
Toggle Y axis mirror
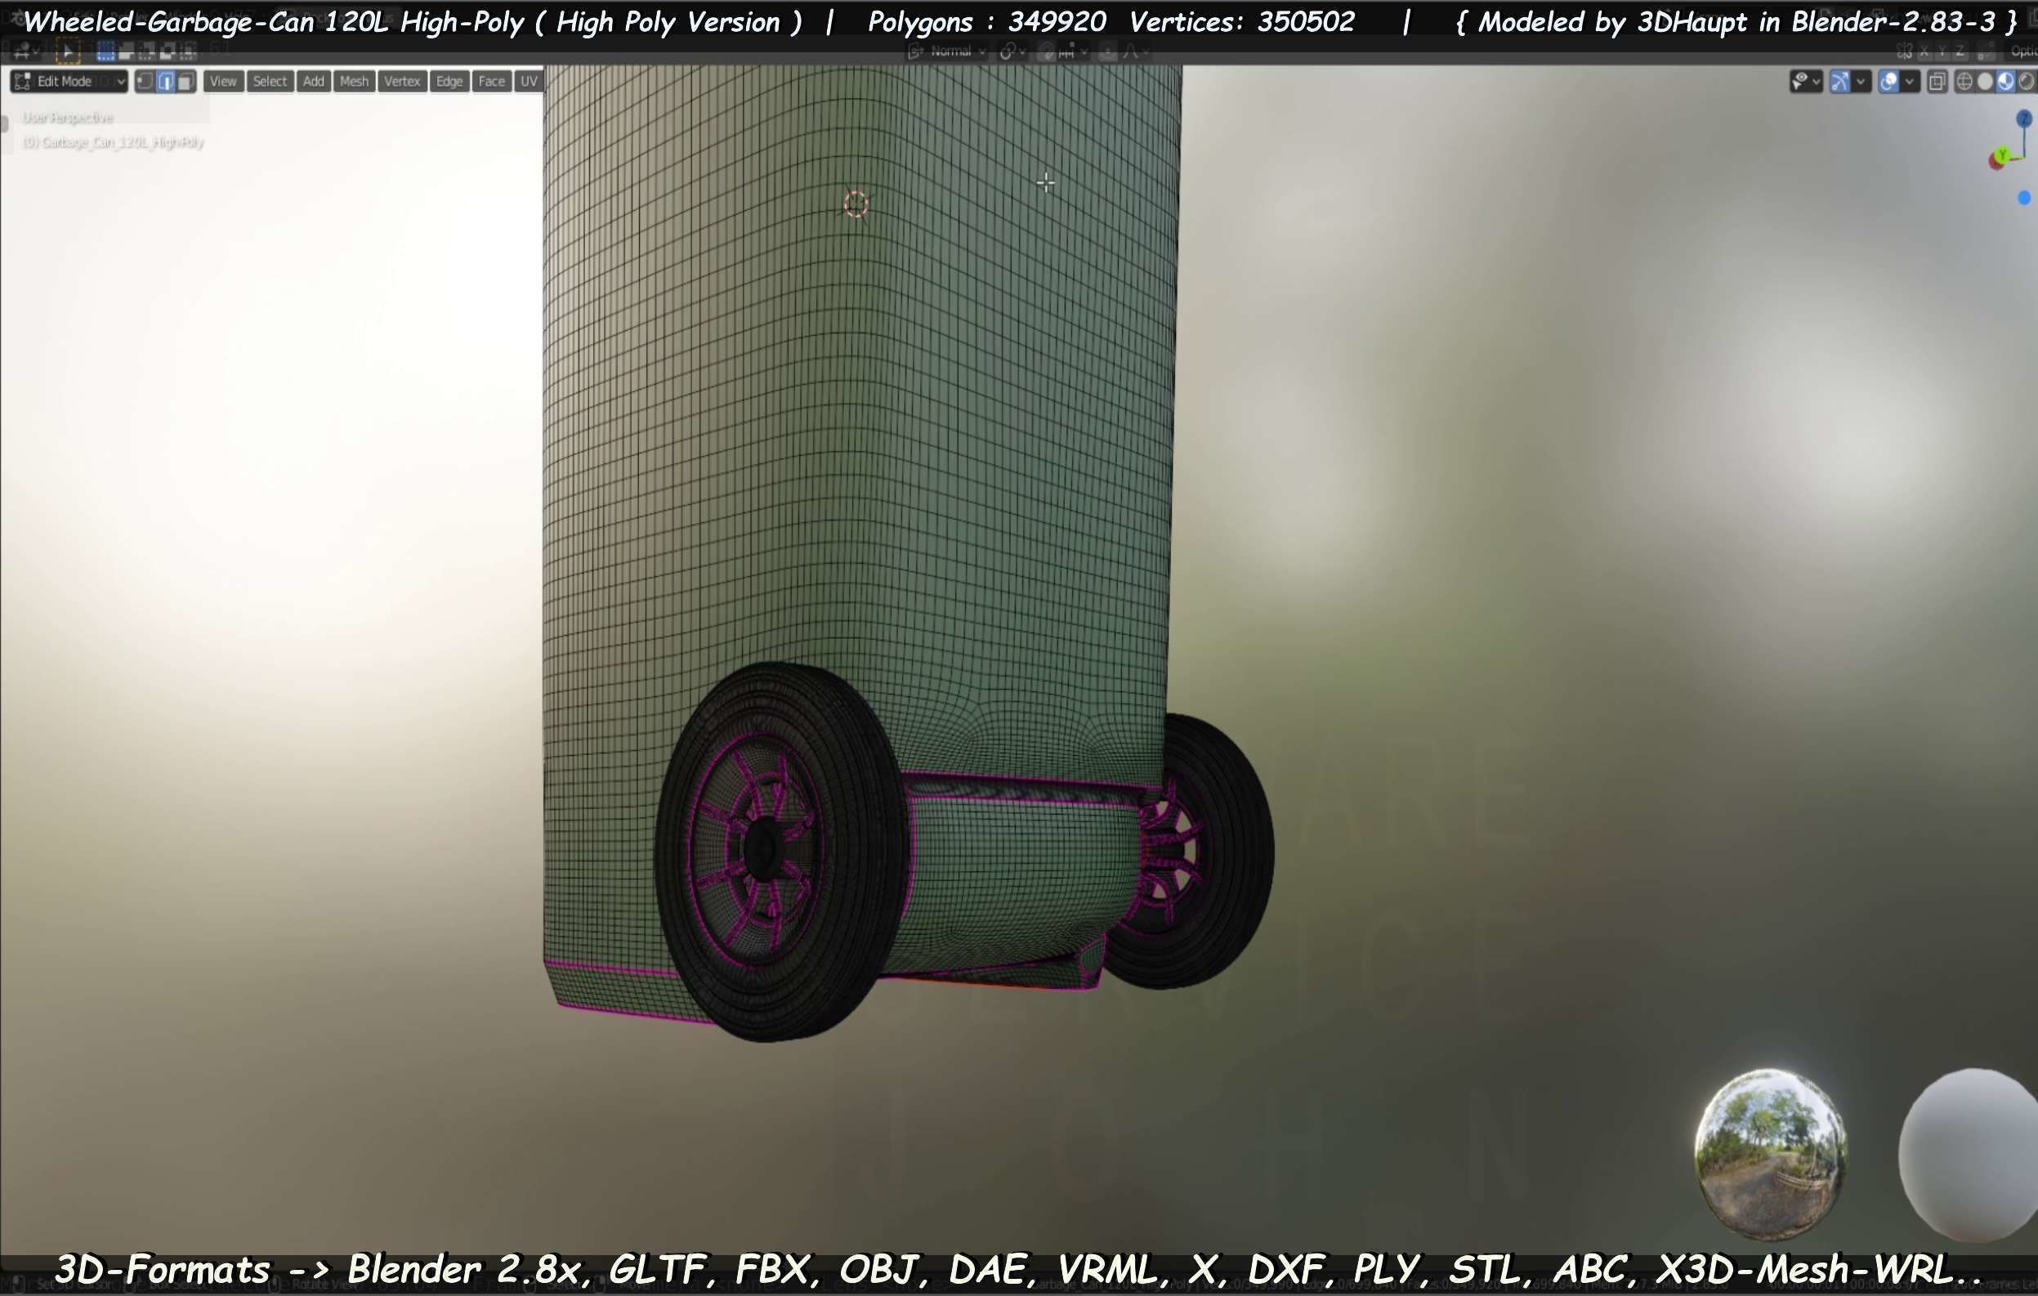pos(1942,51)
